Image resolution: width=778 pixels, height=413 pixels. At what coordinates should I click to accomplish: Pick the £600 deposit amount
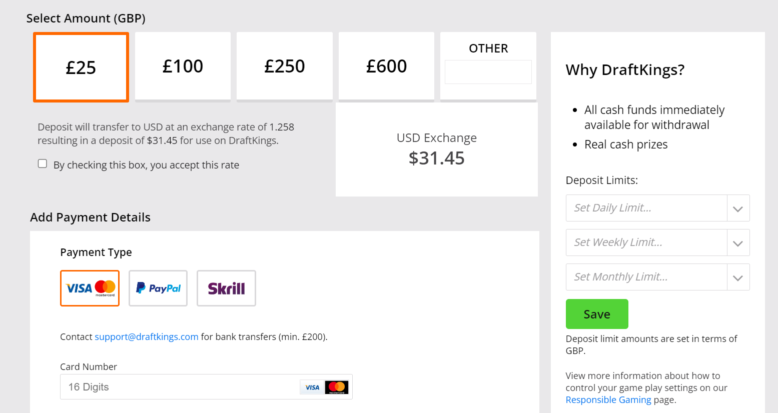coord(386,66)
